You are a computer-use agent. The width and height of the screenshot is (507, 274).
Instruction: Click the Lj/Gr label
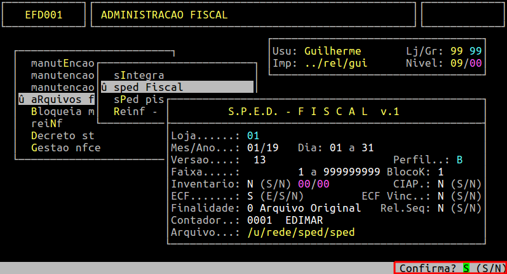[424, 51]
